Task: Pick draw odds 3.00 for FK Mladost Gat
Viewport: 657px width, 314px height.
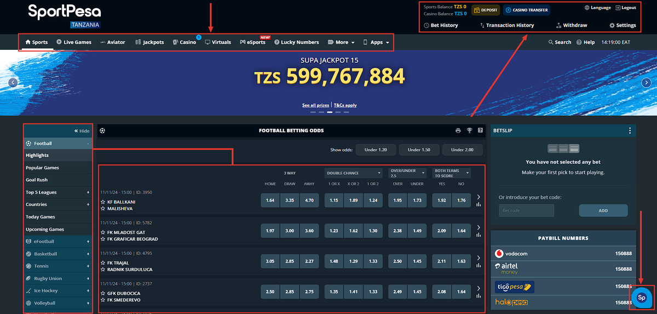Action: point(290,231)
